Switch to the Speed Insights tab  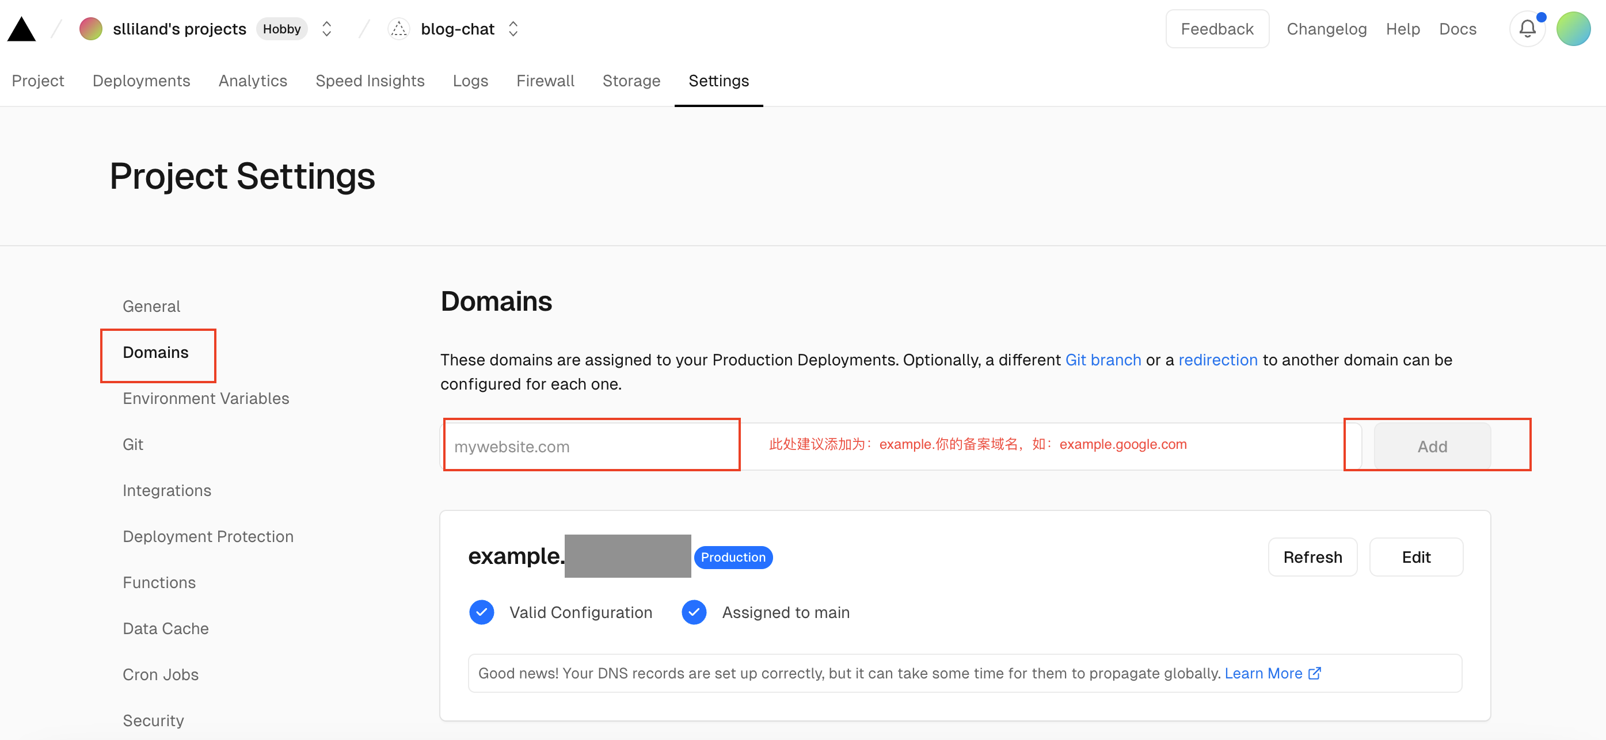(x=370, y=81)
